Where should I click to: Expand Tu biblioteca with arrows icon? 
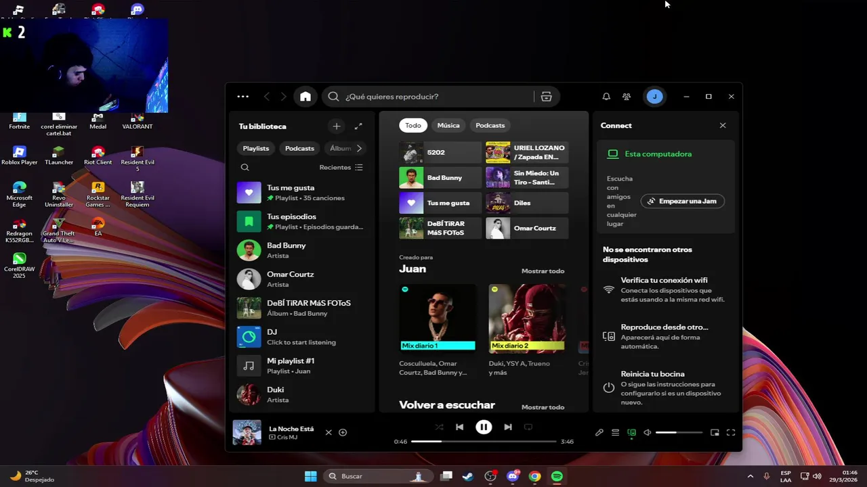[358, 126]
